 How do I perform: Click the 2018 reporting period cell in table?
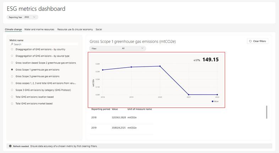[94, 118]
